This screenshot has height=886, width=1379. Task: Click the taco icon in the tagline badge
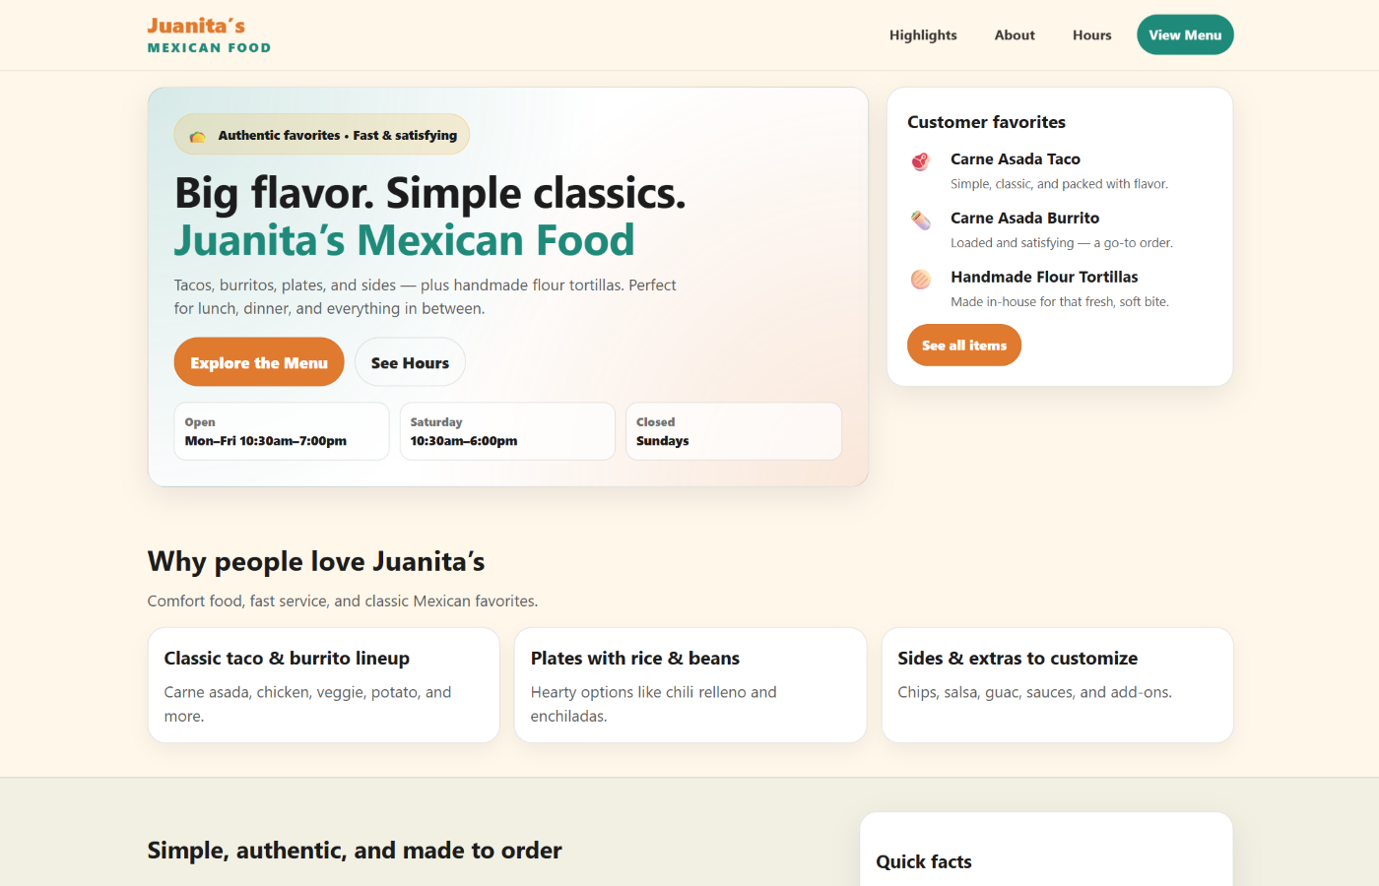point(197,134)
